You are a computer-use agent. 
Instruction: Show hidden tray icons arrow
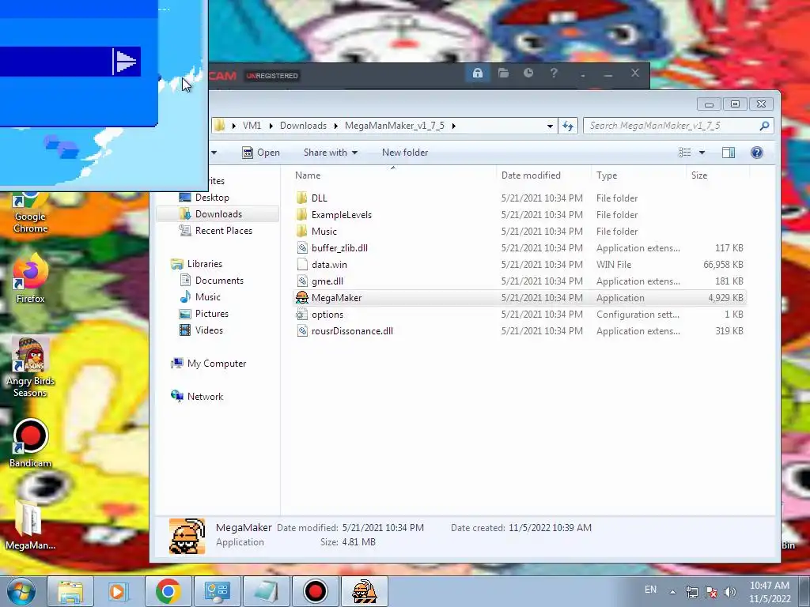point(672,592)
